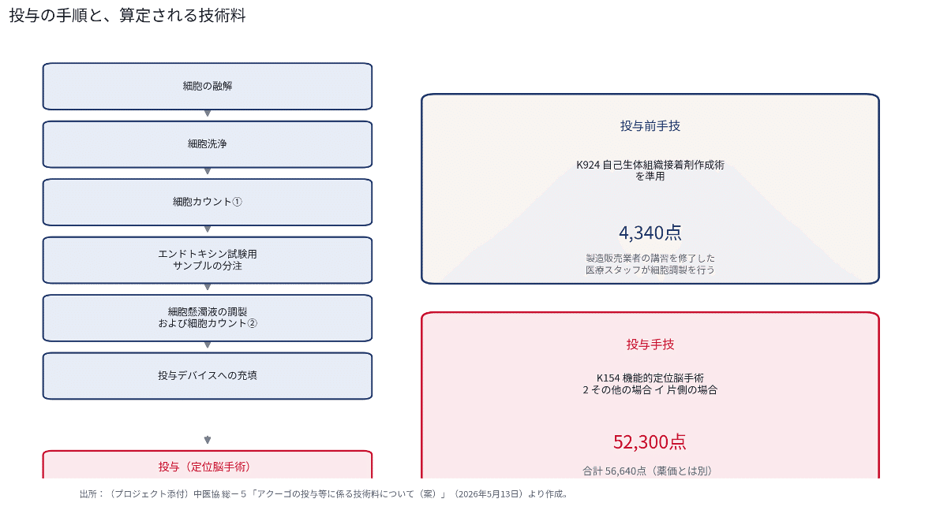The image size is (925, 510).
Task: Click the 細胞カウント① step box
Action: (x=208, y=202)
